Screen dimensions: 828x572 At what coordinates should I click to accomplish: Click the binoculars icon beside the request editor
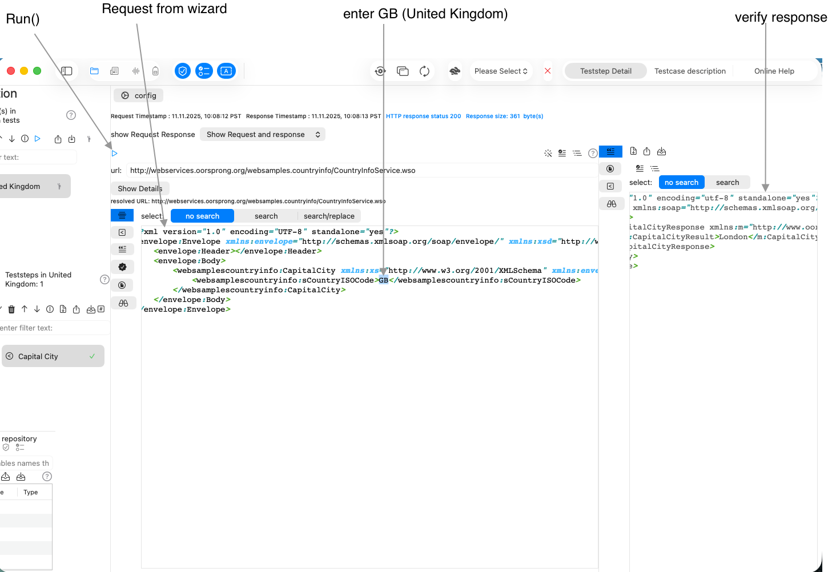[123, 303]
